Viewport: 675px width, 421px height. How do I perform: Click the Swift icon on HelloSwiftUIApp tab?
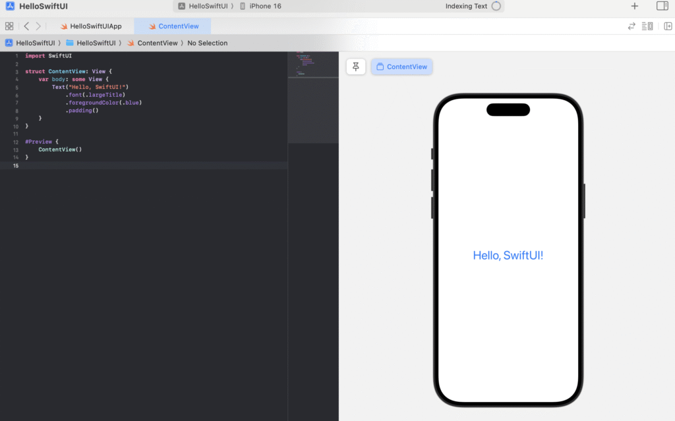click(x=64, y=26)
